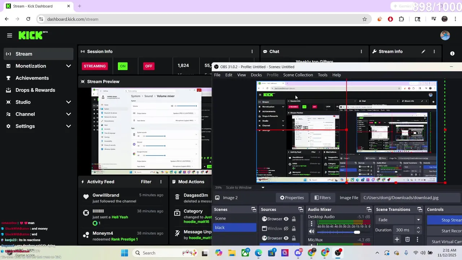Open Filters for Image 2 source
Screen dimensions: 462x260
pos(322,198)
